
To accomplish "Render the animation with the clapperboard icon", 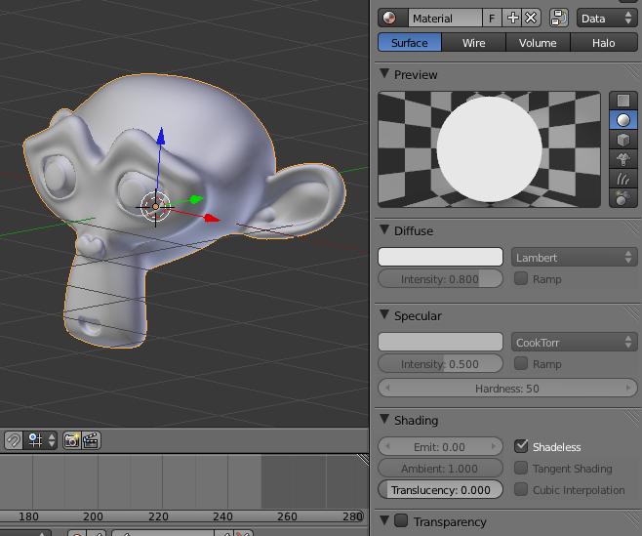I will point(91,440).
